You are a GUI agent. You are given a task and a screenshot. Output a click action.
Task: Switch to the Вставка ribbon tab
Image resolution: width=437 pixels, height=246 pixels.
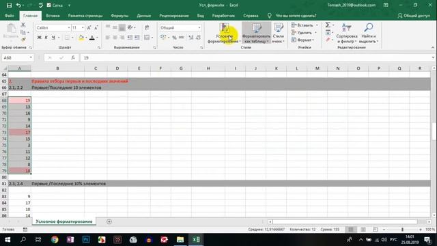(x=53, y=16)
